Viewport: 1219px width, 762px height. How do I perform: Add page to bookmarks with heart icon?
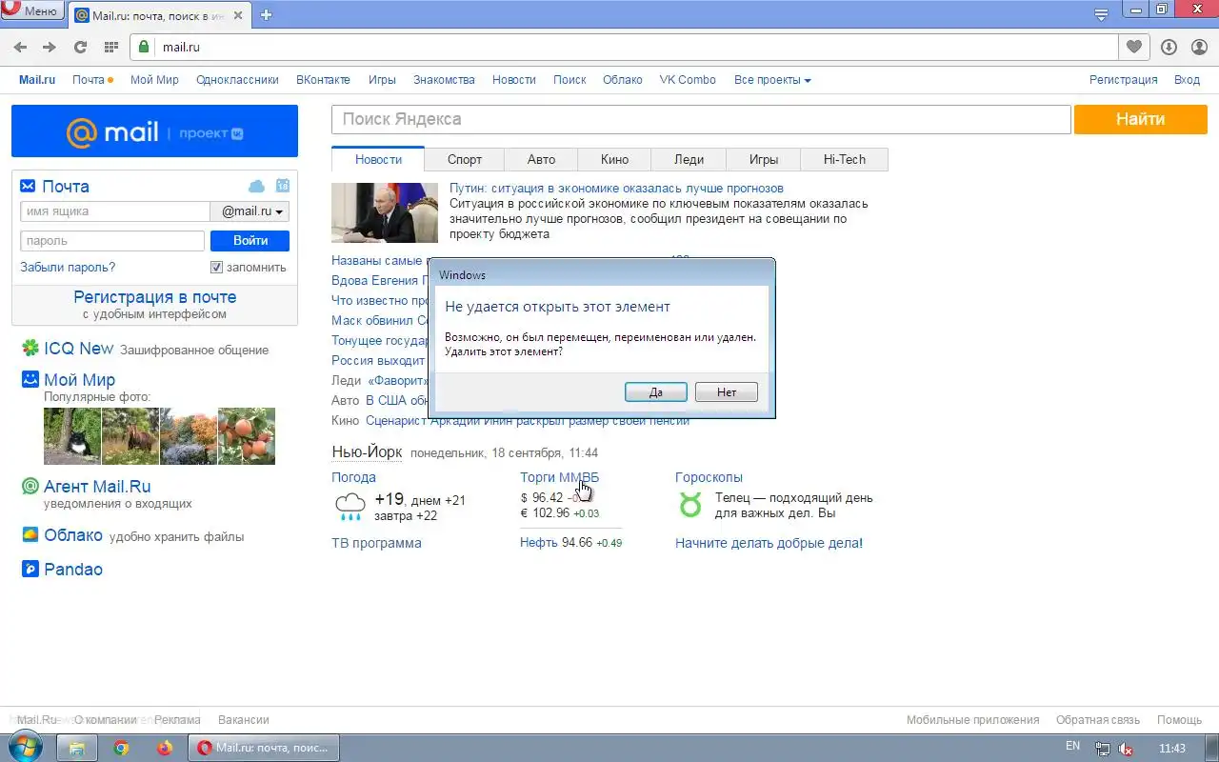1133,47
